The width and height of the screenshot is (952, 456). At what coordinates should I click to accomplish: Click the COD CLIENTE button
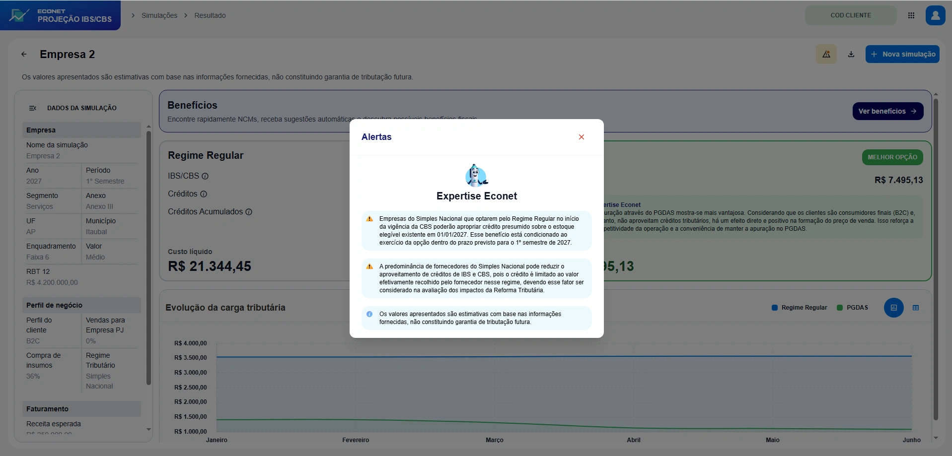(851, 15)
